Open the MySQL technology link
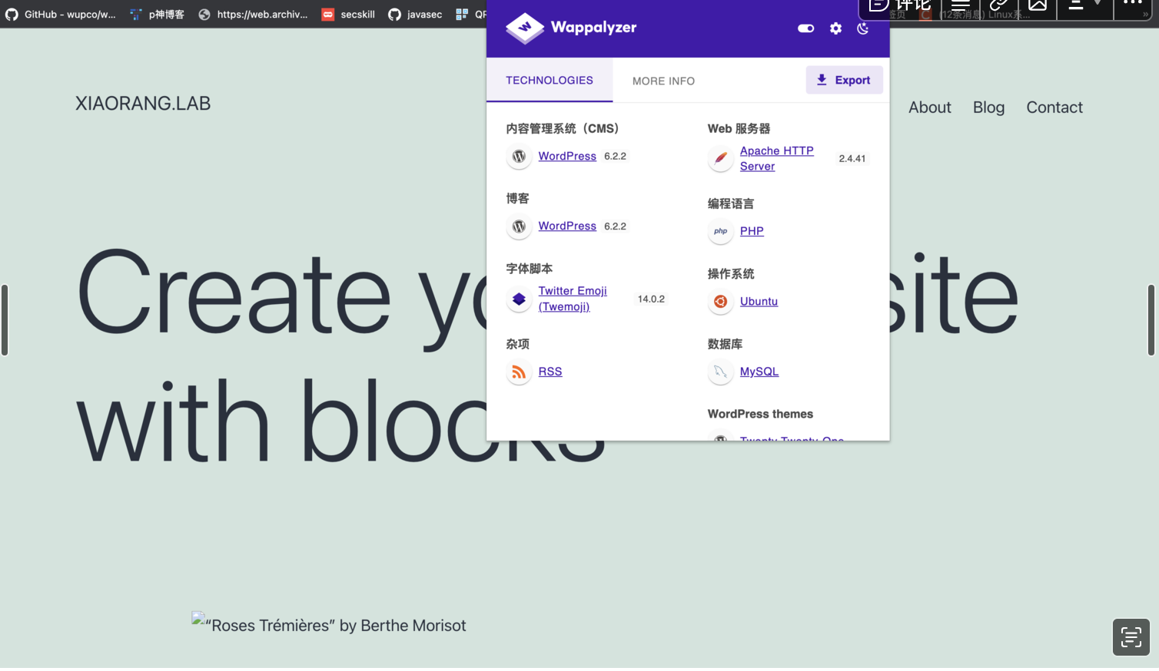The image size is (1159, 671). 759,372
